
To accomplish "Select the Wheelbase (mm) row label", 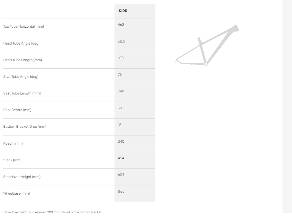I will [16, 193].
